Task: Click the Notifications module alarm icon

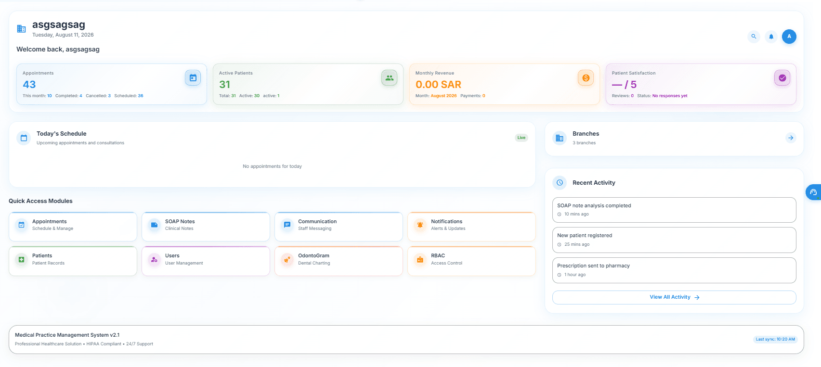Action: click(x=420, y=225)
